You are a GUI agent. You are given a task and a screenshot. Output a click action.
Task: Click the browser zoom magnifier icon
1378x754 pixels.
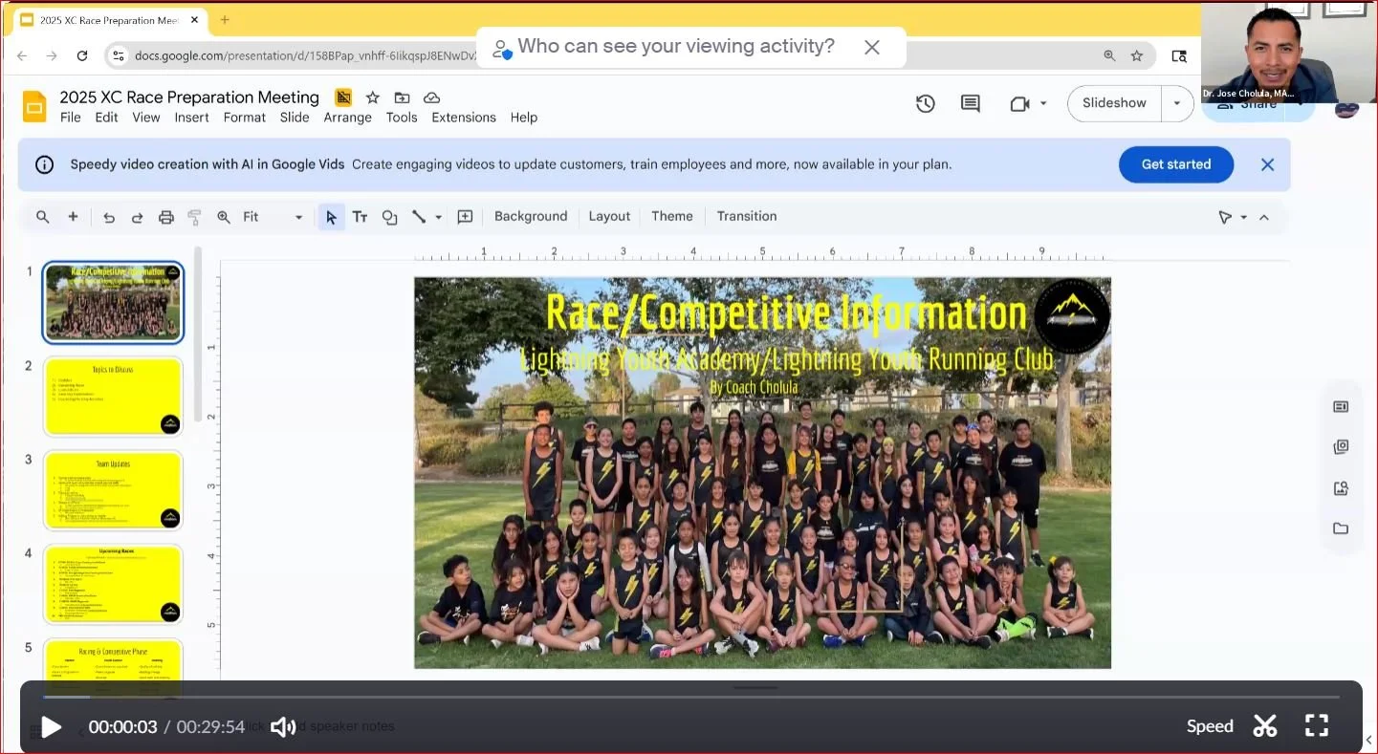tap(1109, 55)
